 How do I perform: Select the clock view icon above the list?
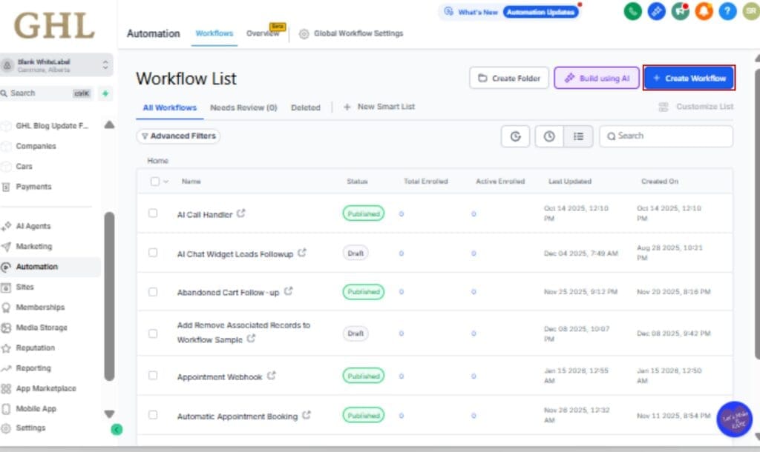[548, 136]
